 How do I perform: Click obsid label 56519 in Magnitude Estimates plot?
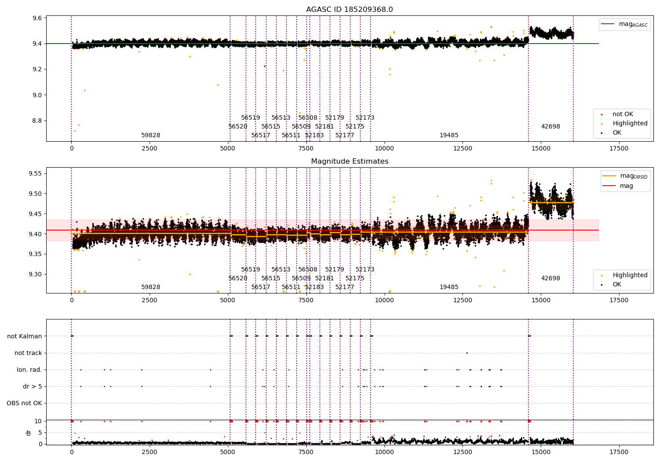point(250,270)
